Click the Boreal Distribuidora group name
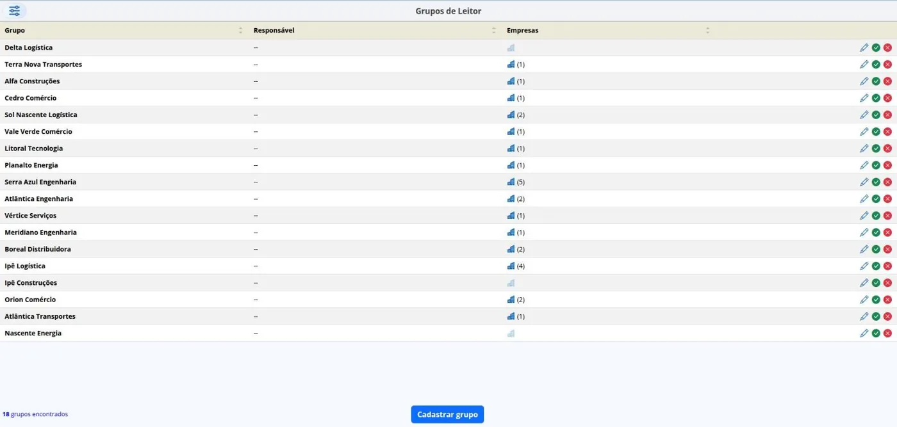 (38, 249)
